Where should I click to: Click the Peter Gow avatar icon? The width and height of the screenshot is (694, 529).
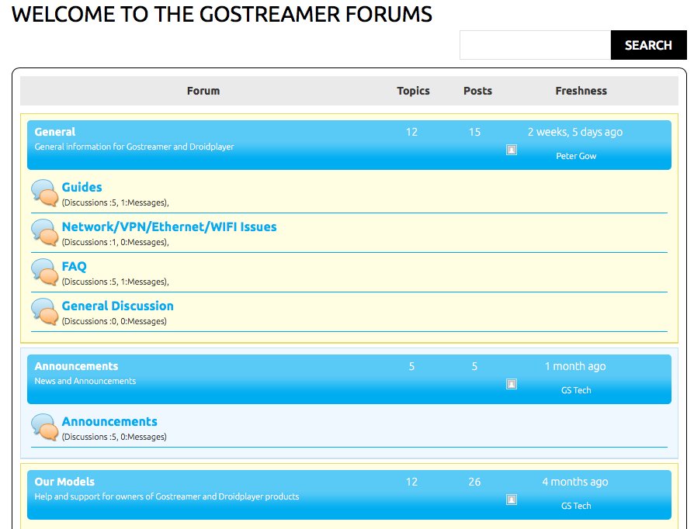point(512,150)
